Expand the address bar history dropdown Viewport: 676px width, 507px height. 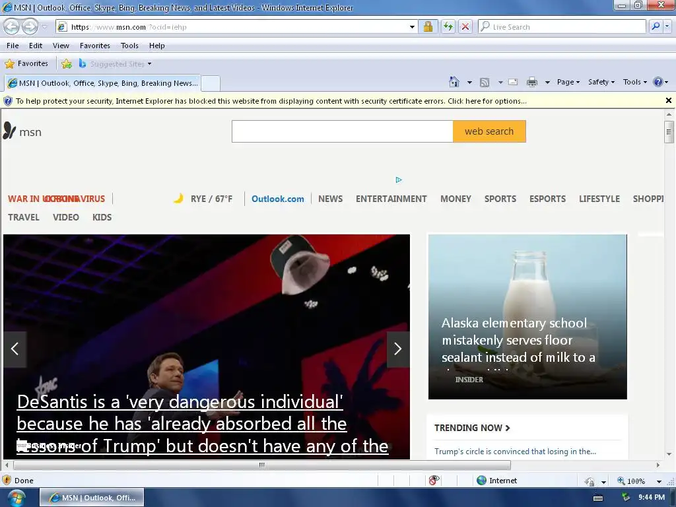[412, 26]
